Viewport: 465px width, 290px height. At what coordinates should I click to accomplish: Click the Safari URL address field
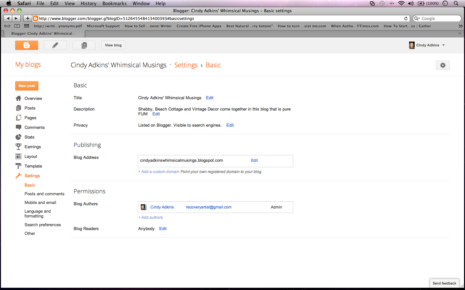coord(221,18)
